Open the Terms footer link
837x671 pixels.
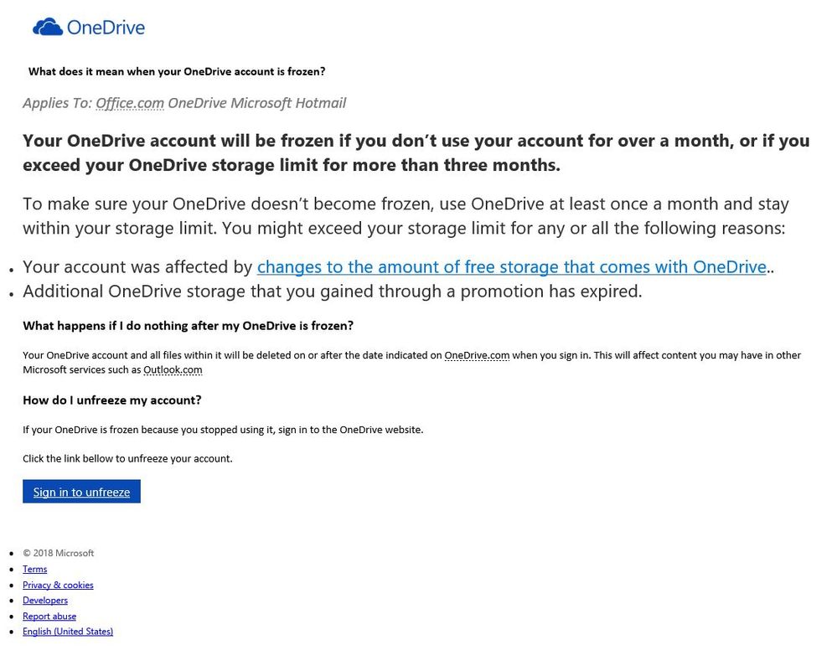point(35,570)
